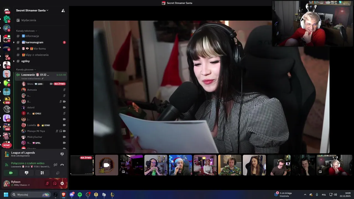Select the green sweater participant thumbnail
354x199 pixels.
click(230, 165)
